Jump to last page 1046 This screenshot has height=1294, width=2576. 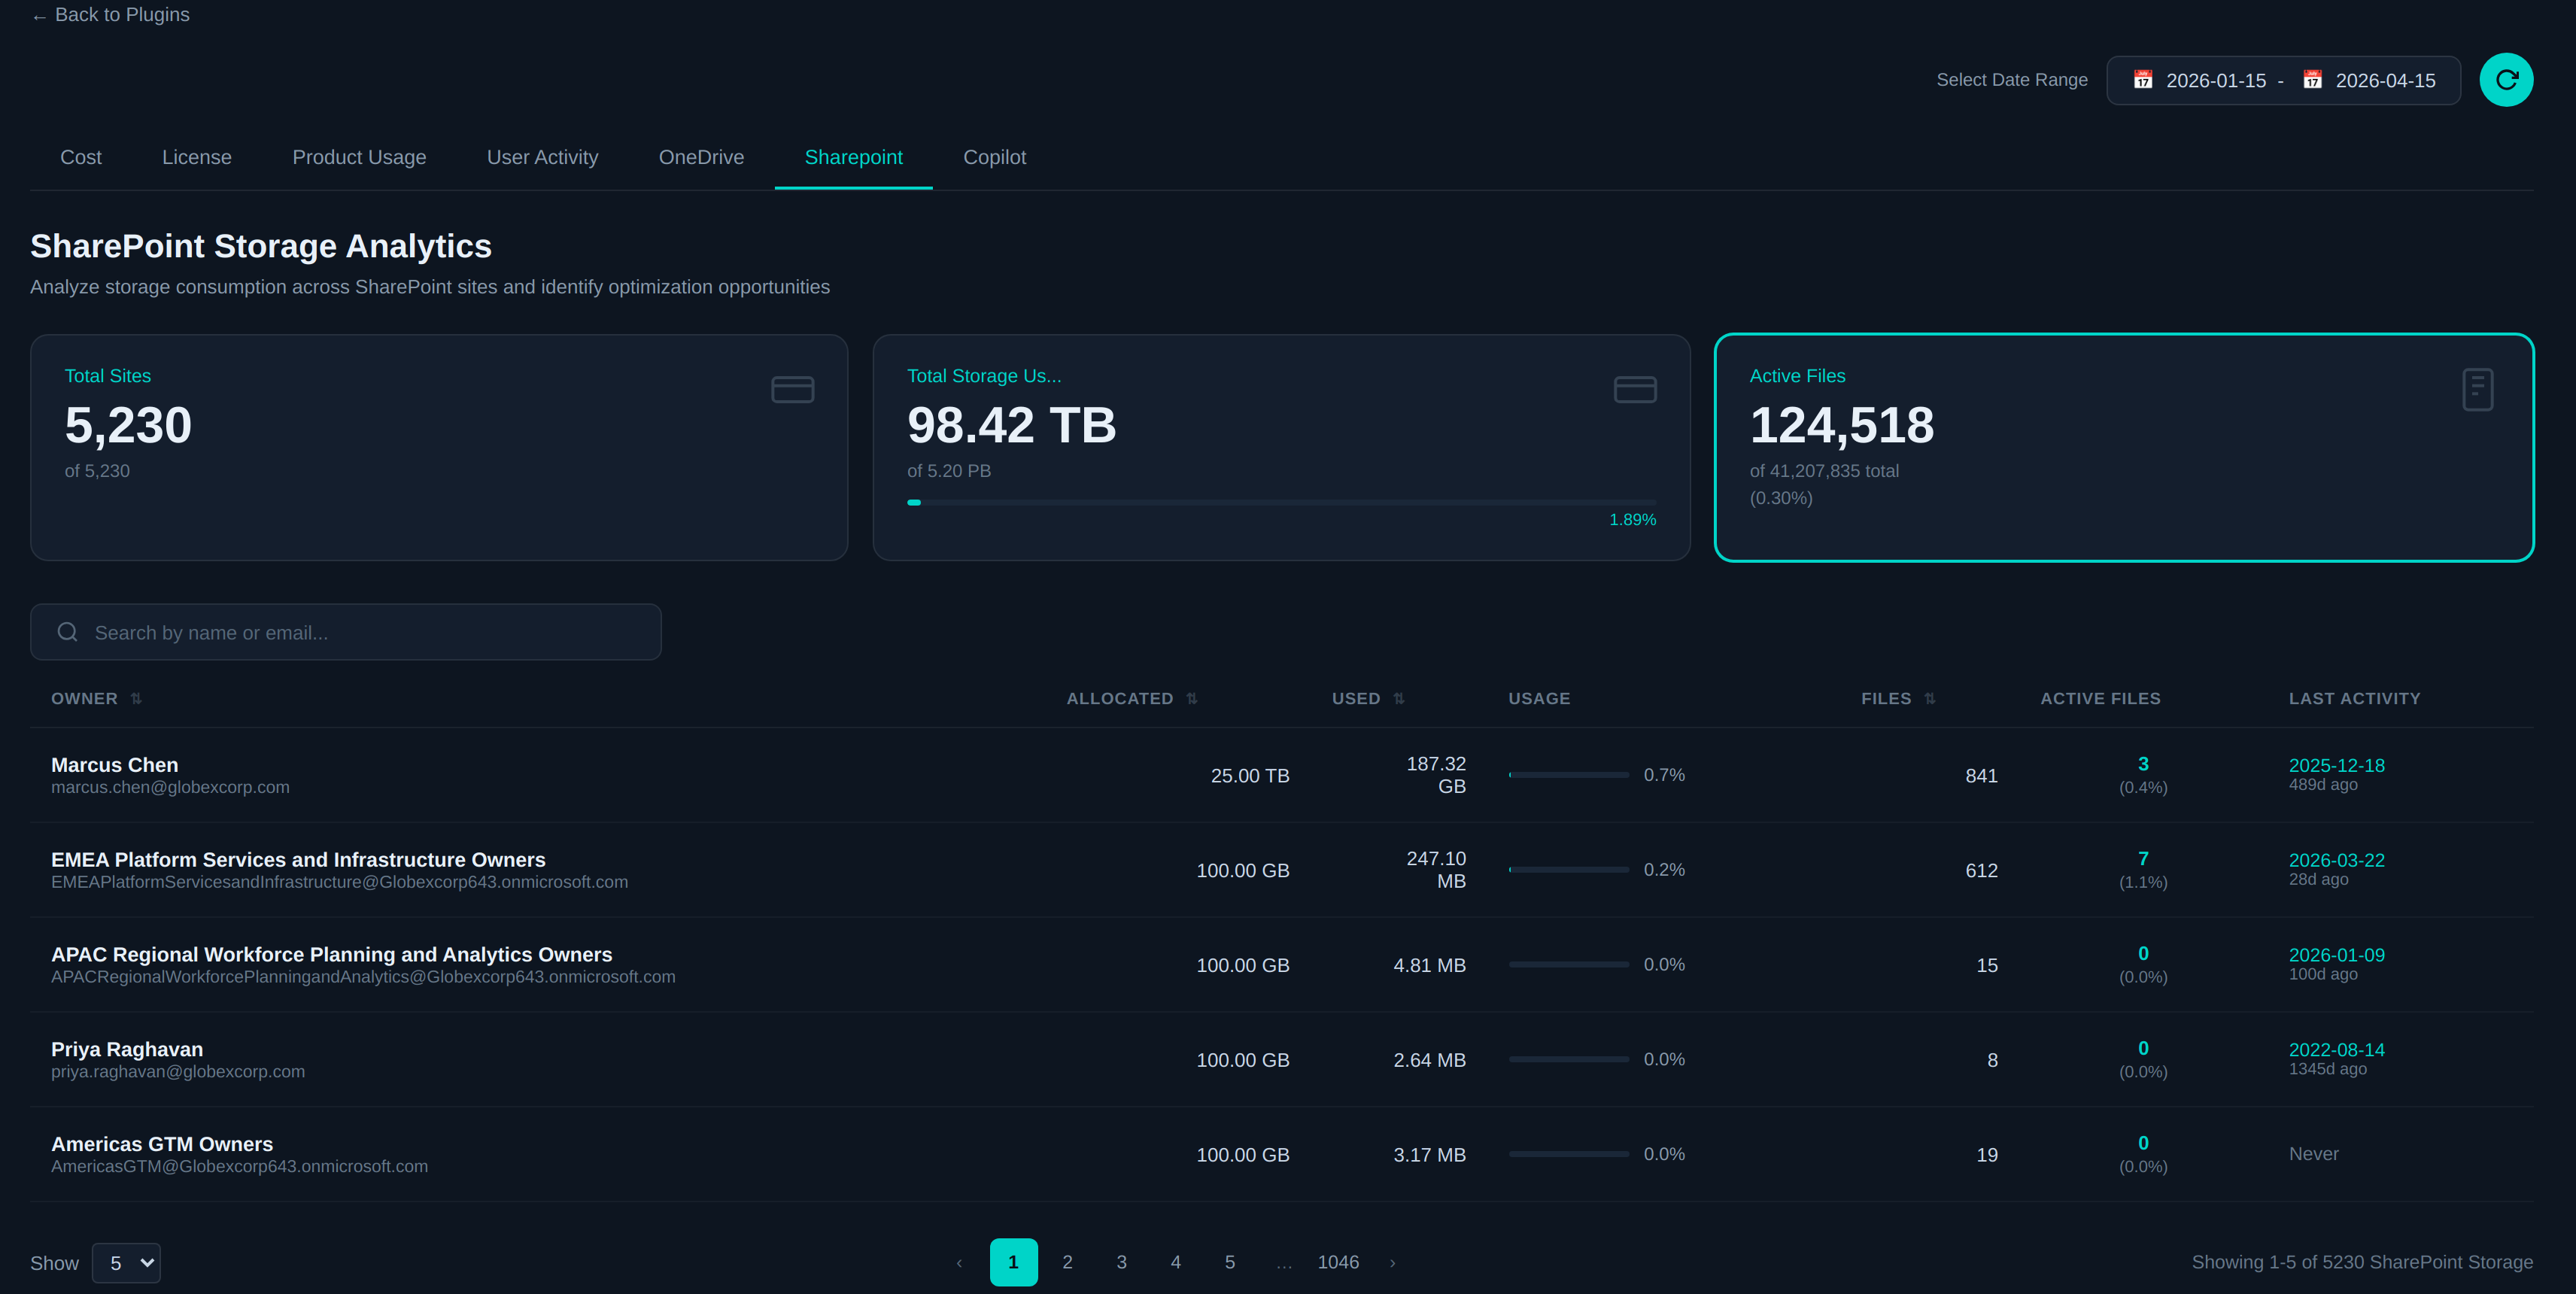[x=1338, y=1262]
